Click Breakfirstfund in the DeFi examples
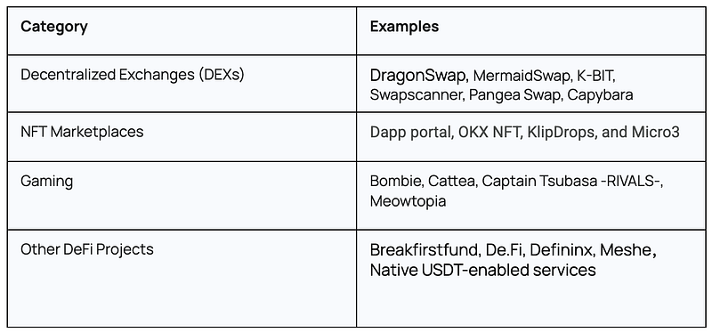Viewport: 712px width, 333px height. pos(425,250)
